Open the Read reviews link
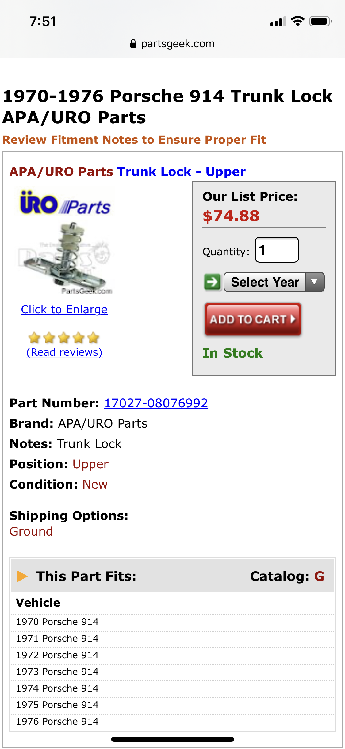The image size is (345, 749). tap(64, 352)
